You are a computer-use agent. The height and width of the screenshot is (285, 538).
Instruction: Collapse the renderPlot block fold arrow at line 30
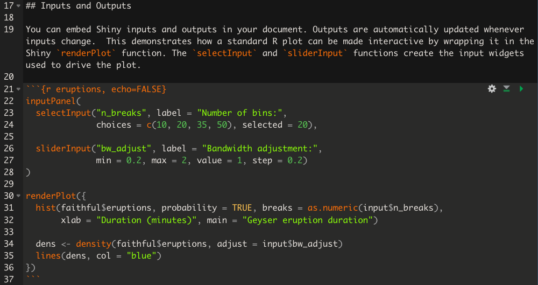click(x=18, y=196)
